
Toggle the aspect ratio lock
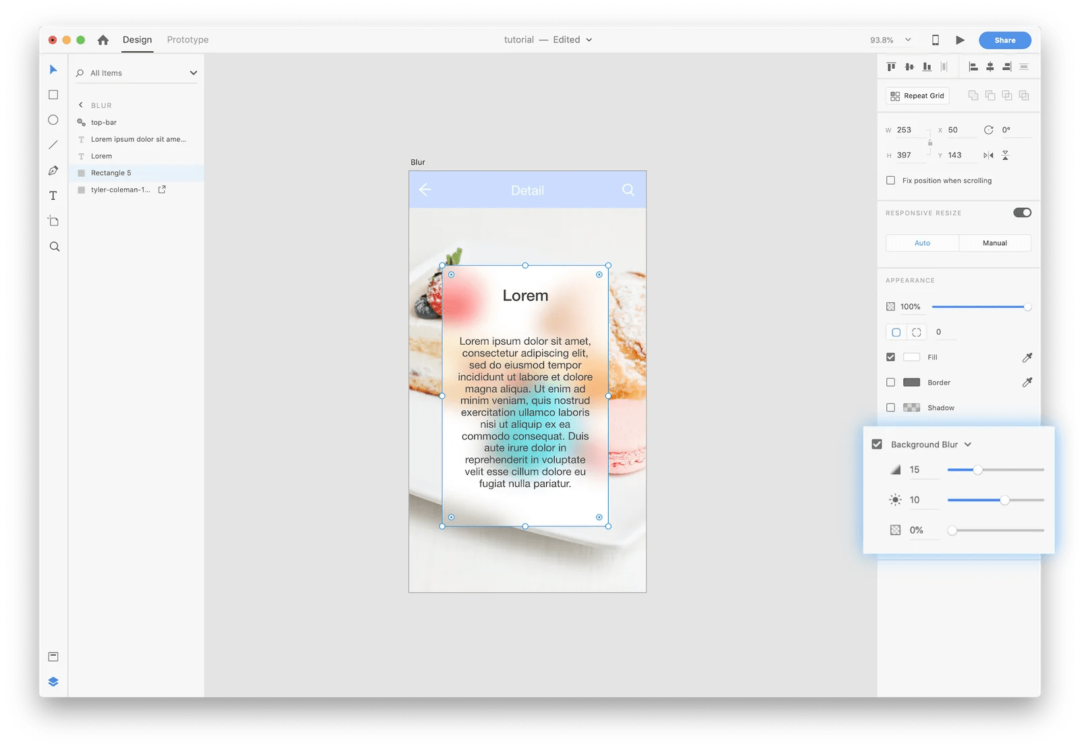tap(930, 142)
